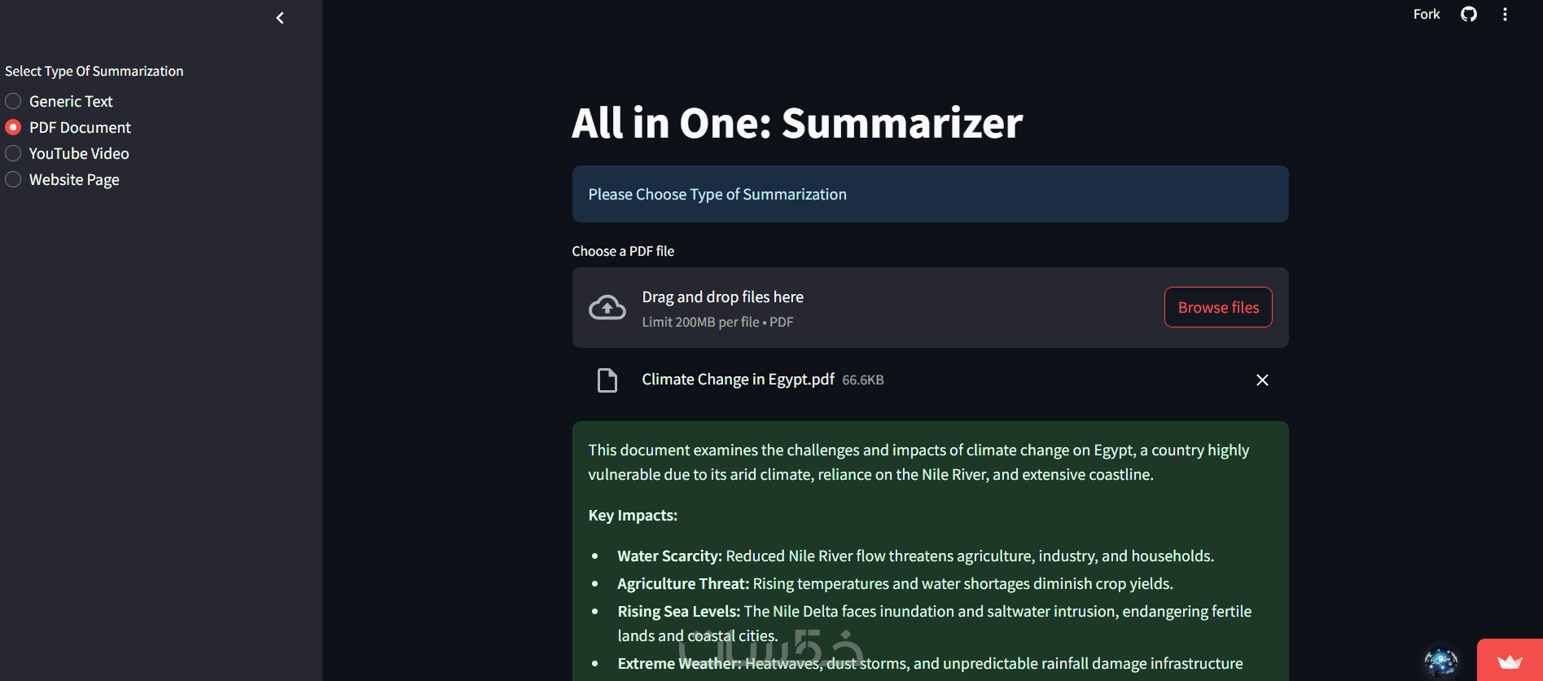Click the Select Type Of Summarization label
The width and height of the screenshot is (1543, 681).
pyautogui.click(x=94, y=72)
